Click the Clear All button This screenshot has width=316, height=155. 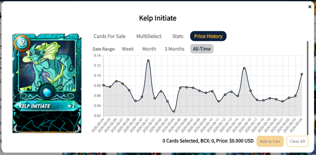(297, 141)
